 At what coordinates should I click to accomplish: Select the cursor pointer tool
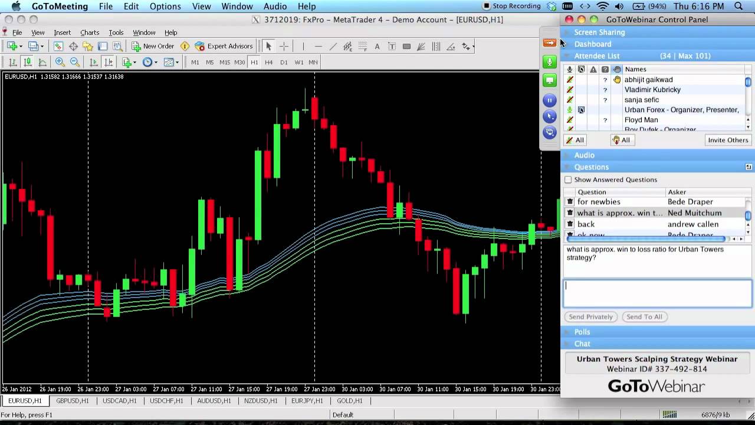(x=268, y=46)
